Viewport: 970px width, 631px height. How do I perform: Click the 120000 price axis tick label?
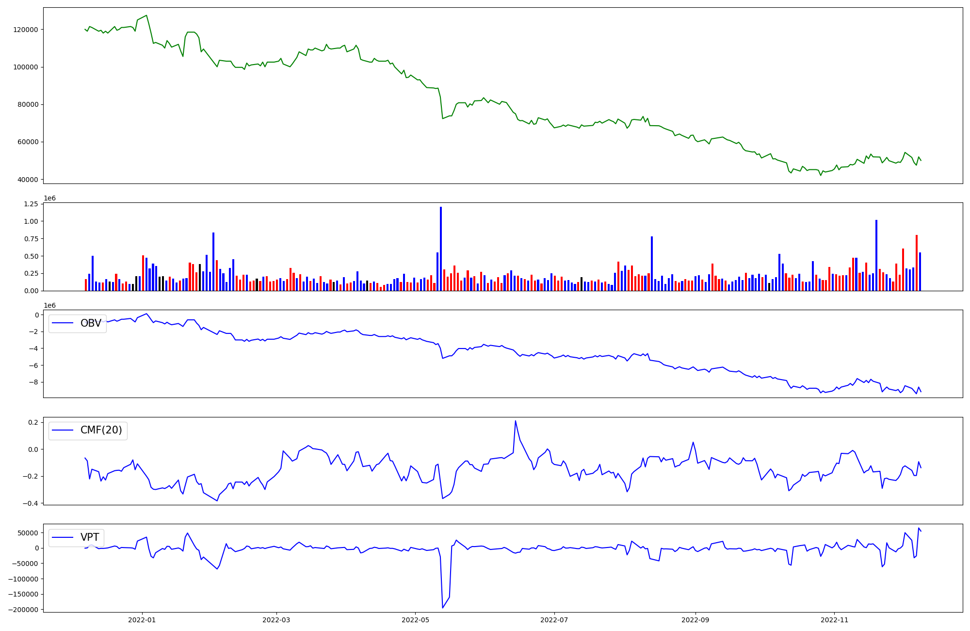pos(25,30)
